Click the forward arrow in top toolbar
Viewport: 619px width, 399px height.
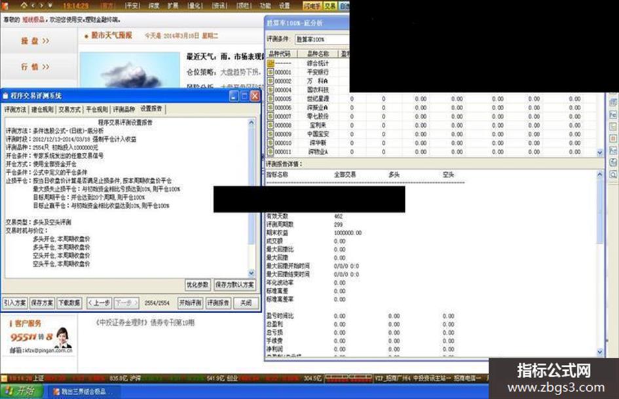[x=41, y=5]
